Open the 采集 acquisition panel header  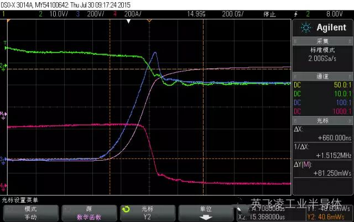coord(322,41)
